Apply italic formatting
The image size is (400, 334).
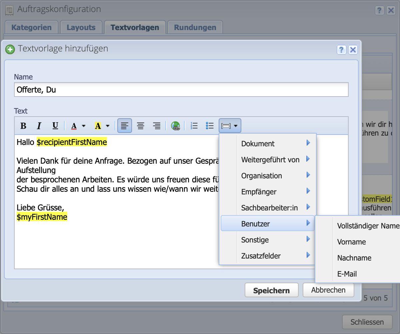pyautogui.click(x=39, y=126)
